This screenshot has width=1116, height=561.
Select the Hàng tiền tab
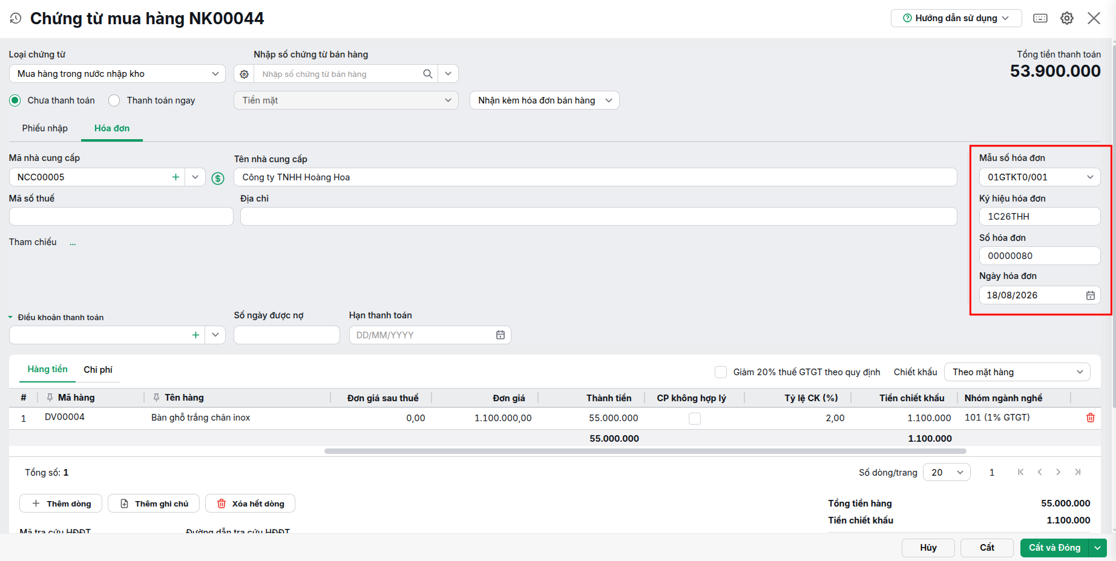tap(47, 369)
